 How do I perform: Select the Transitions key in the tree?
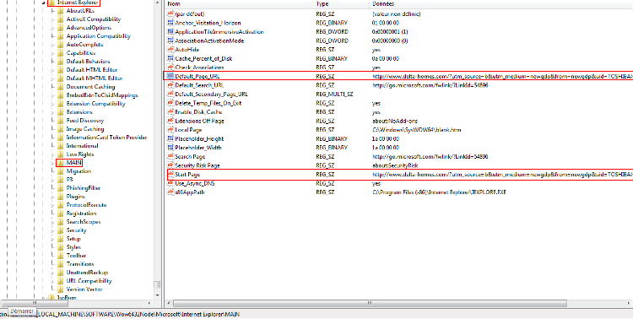(x=80, y=263)
